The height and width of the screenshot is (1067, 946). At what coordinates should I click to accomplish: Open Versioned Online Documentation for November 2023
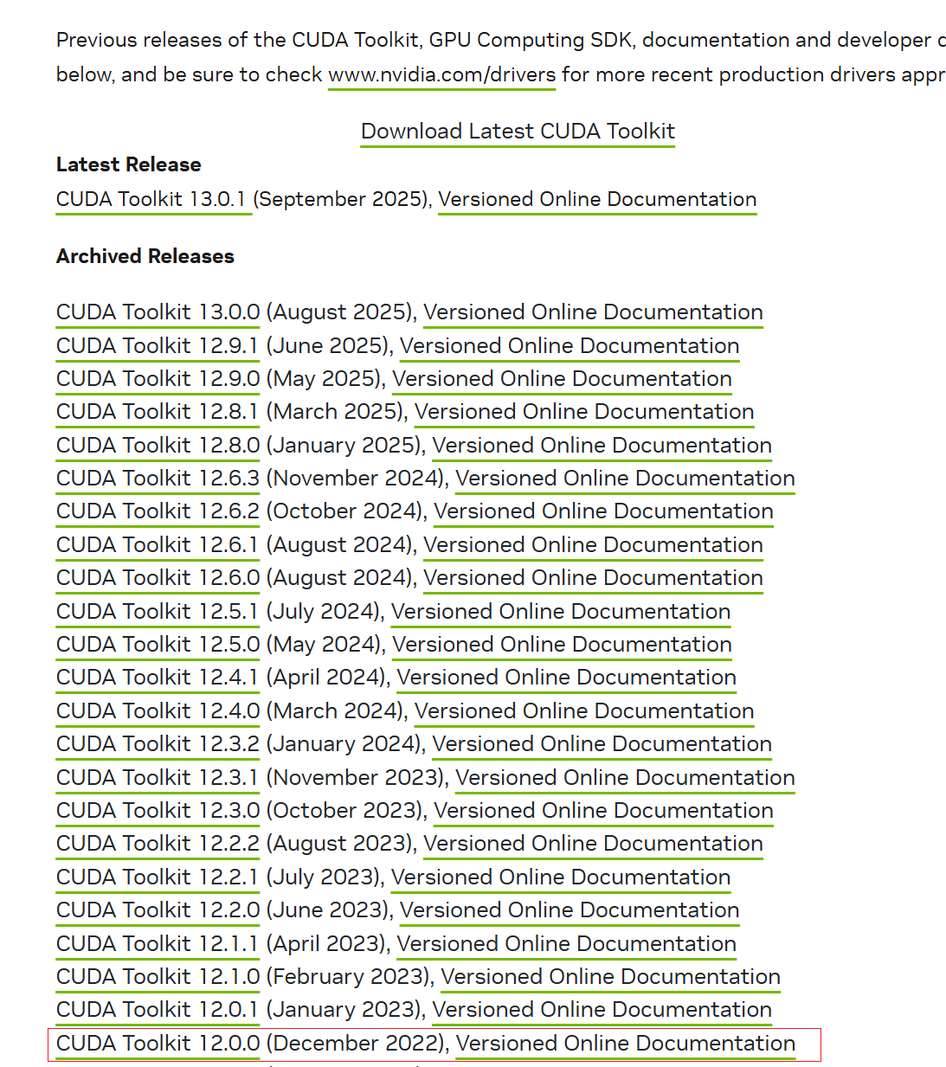click(625, 778)
